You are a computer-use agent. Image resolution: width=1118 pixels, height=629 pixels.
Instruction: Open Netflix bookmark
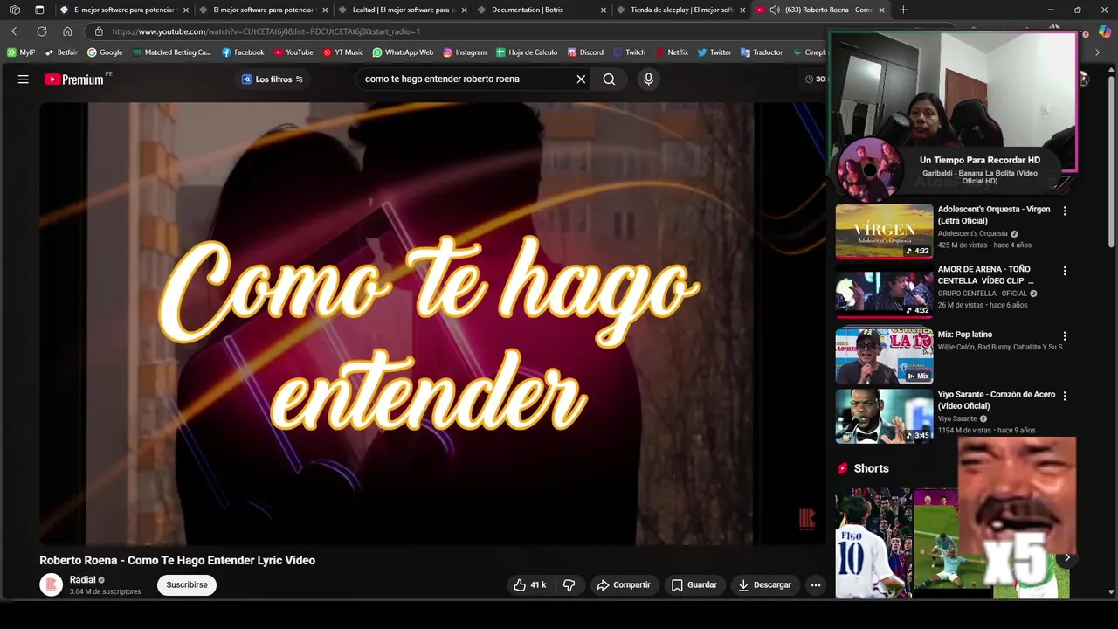[671, 52]
